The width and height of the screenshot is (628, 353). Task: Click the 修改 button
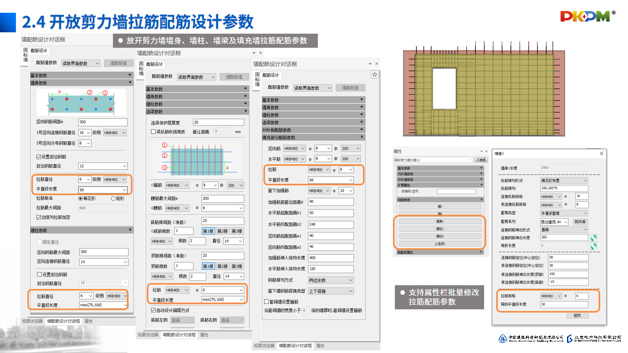[577, 315]
